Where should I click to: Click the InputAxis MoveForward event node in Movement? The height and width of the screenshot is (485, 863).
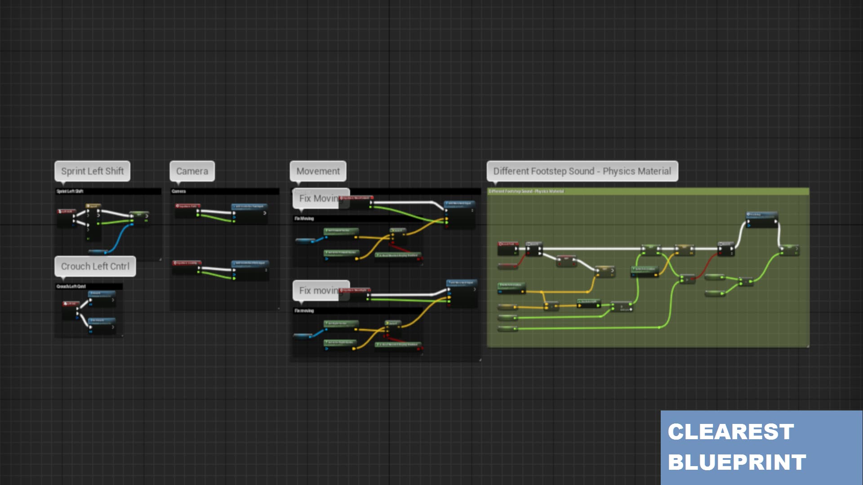point(356,198)
